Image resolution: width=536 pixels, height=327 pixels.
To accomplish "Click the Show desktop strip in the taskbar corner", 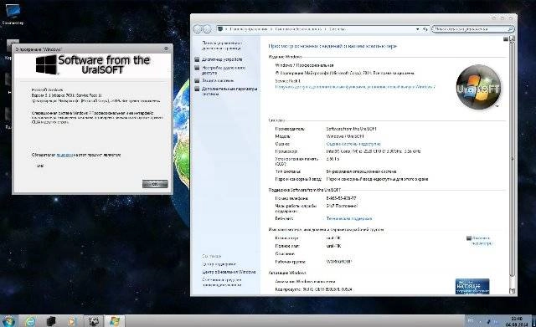I will click(533, 321).
